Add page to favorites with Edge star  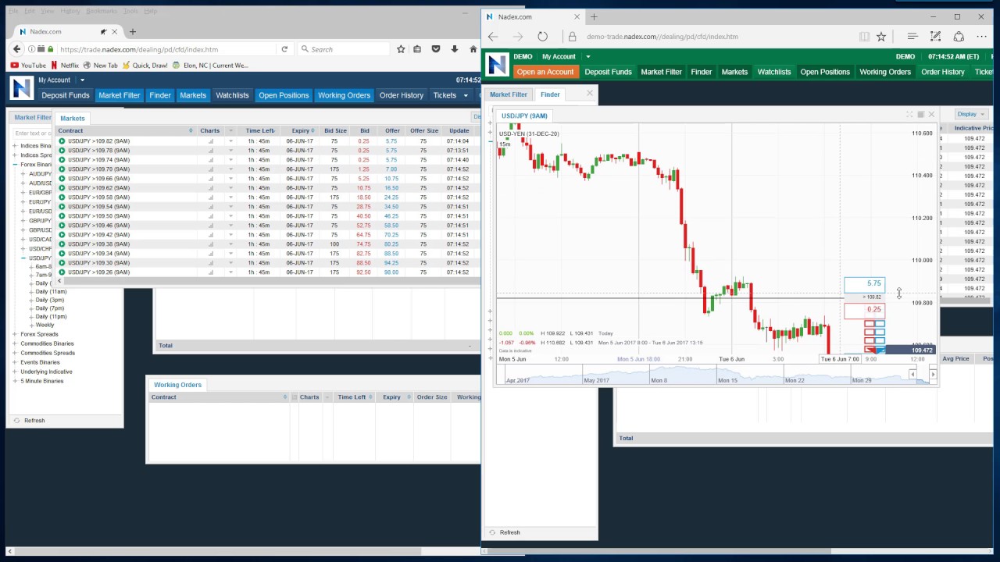coord(881,37)
